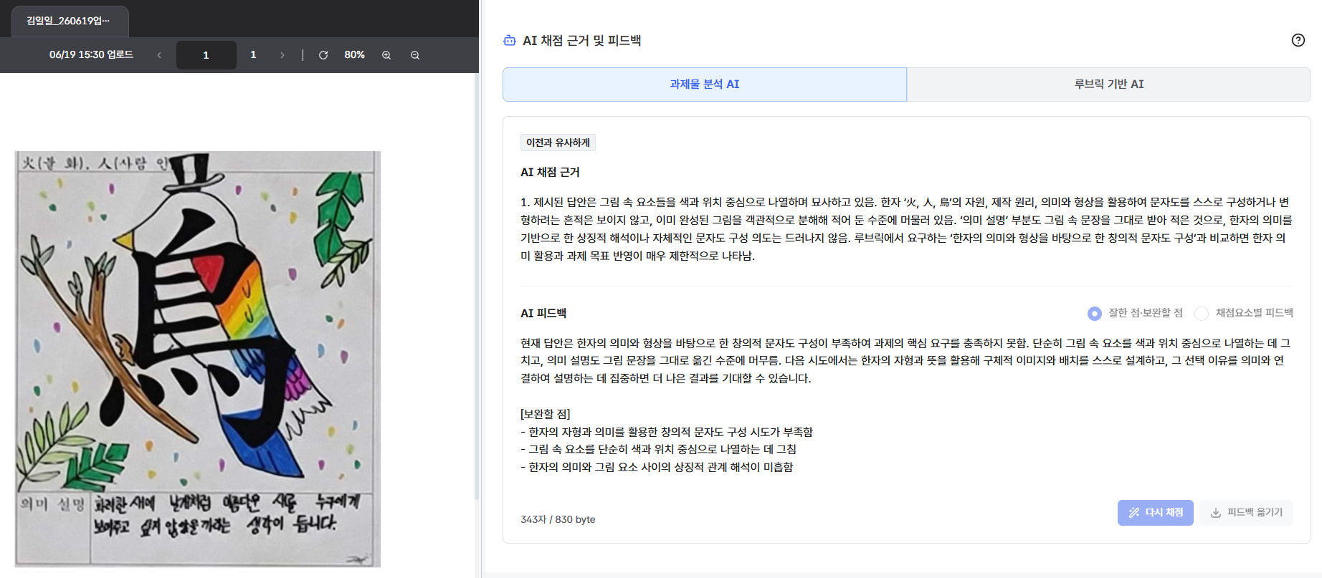
Task: Go to previous page arrow in viewer toolbar
Action: click(x=159, y=55)
